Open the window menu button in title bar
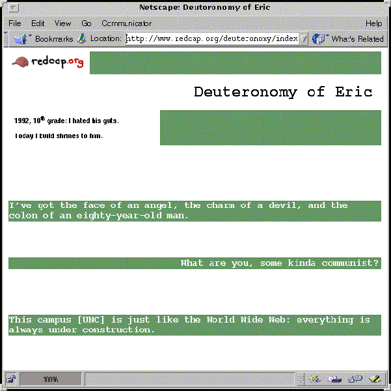Image resolution: width=391 pixels, height=391 pixels. click(12, 7)
